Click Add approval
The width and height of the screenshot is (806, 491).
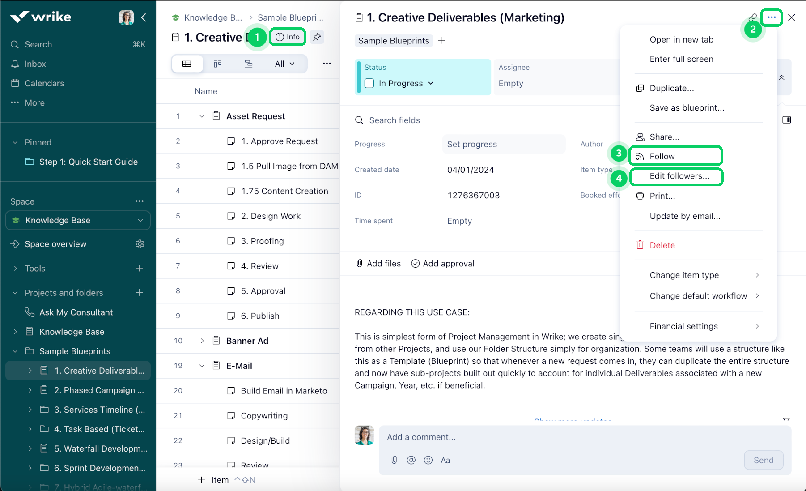(443, 264)
